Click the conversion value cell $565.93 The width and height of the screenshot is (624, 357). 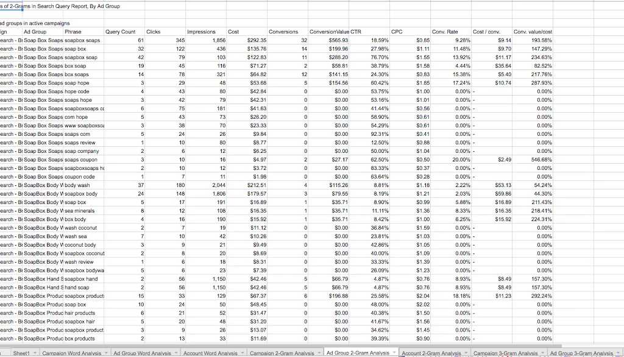(x=328, y=40)
